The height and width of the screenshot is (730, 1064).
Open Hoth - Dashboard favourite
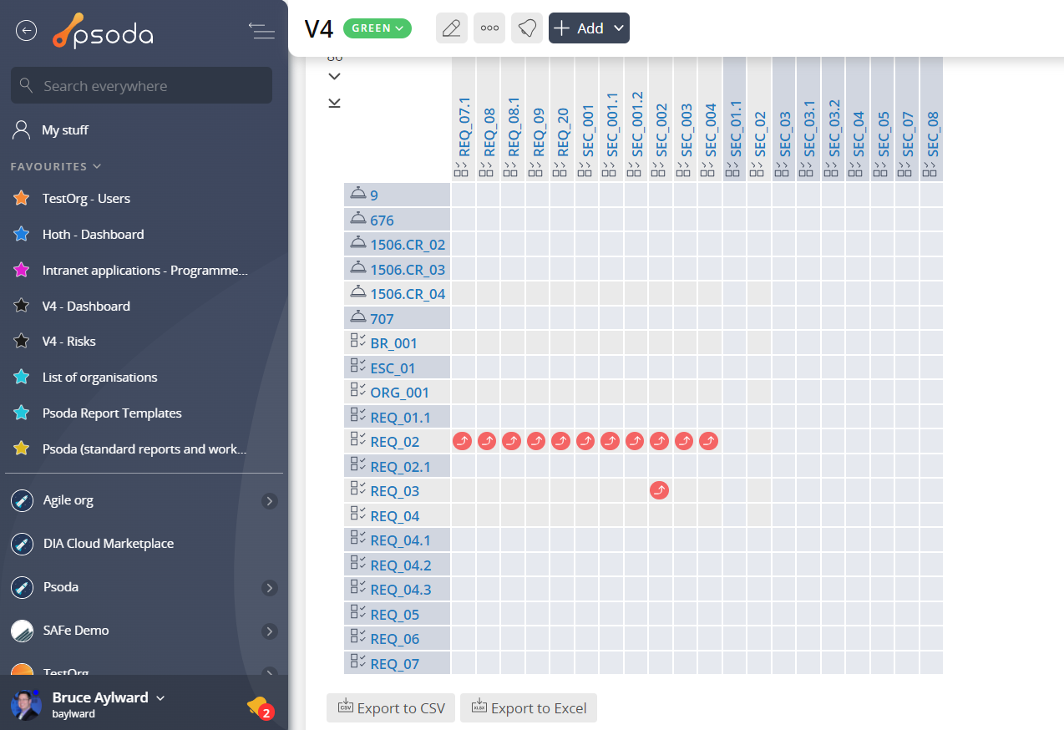[x=94, y=235]
